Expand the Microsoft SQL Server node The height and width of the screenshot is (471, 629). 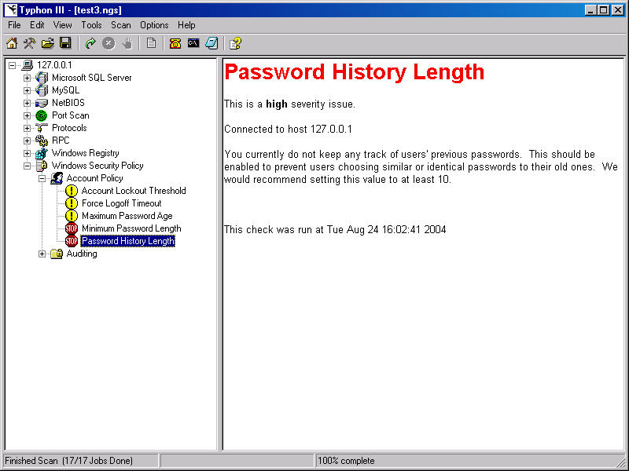pos(27,78)
